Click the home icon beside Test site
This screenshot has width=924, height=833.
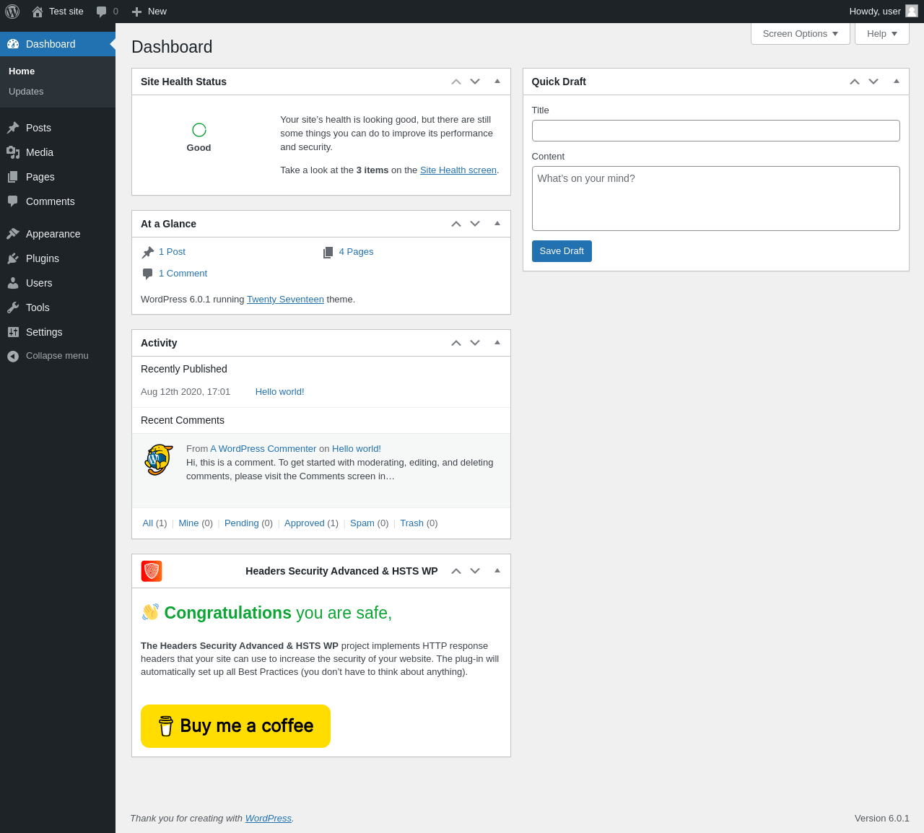pos(38,12)
